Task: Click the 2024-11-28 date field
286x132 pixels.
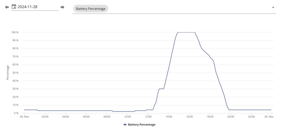Action: coord(36,7)
